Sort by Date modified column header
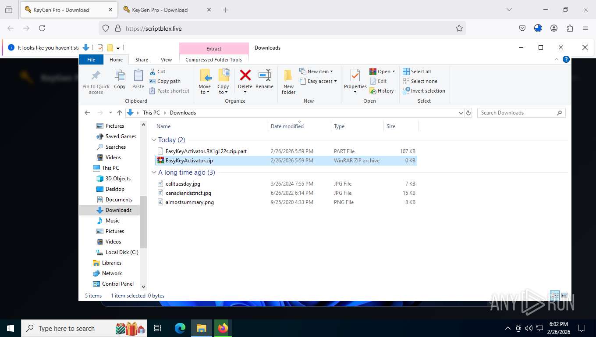The height and width of the screenshot is (337, 596). click(x=299, y=126)
